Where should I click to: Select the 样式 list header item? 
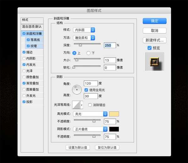(x=32, y=20)
